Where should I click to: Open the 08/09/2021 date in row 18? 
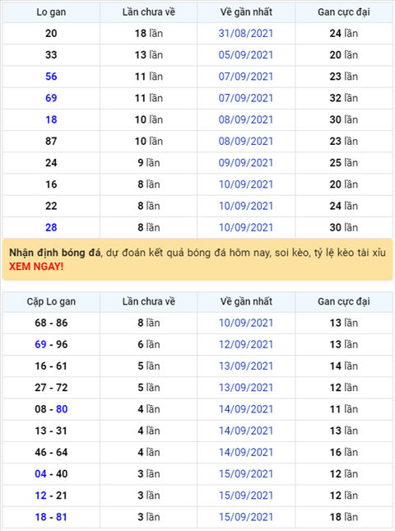point(246,119)
